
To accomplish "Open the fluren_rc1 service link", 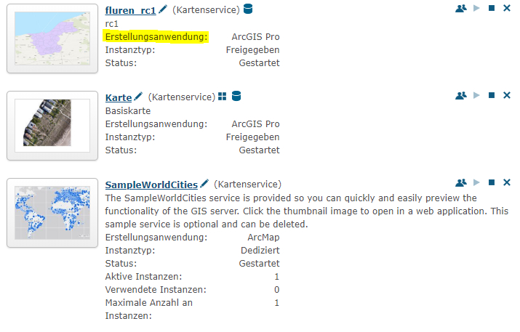I will point(130,11).
